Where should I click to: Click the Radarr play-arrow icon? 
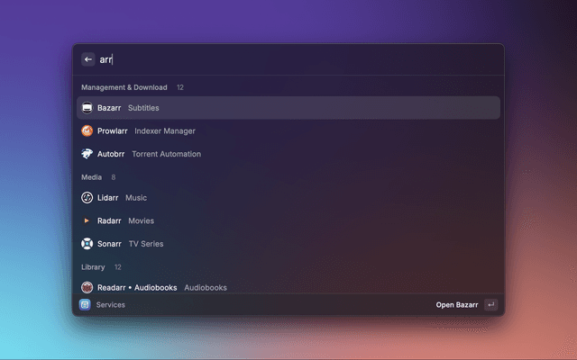[x=87, y=220]
